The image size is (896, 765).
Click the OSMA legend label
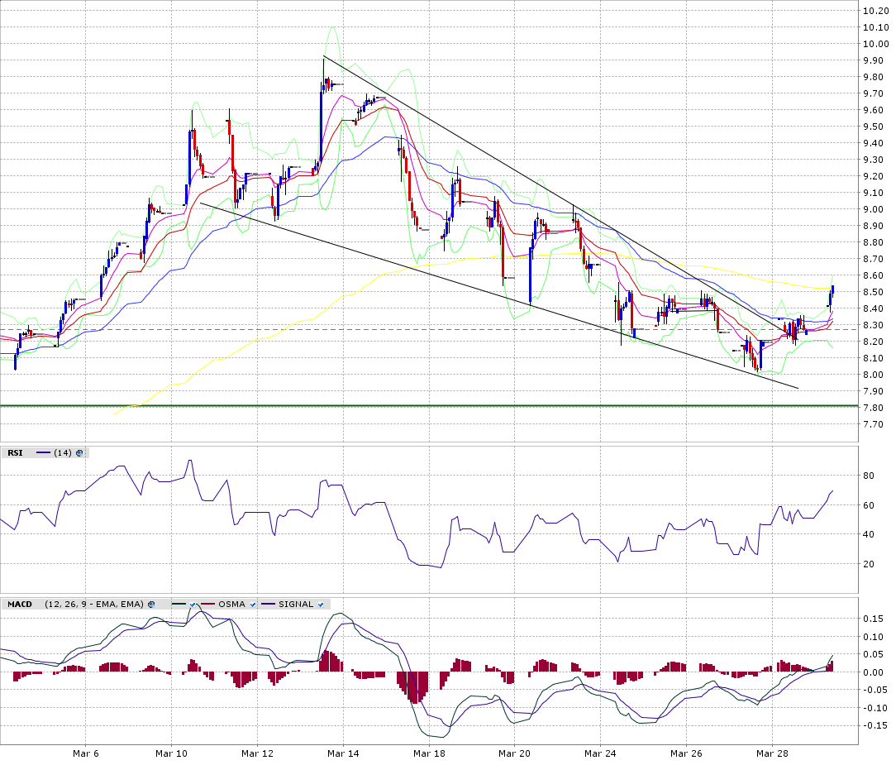tap(232, 605)
